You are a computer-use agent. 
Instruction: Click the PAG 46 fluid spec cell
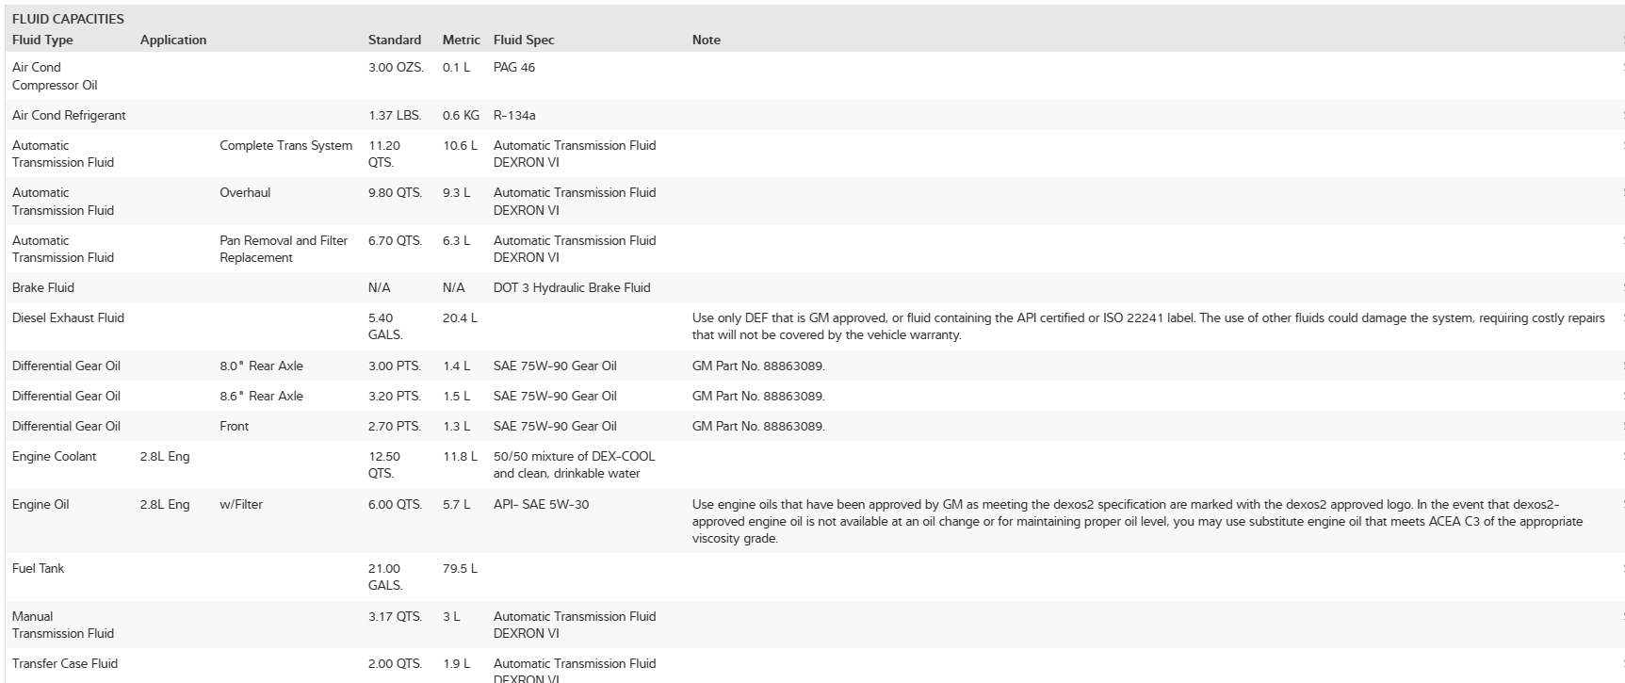(514, 68)
